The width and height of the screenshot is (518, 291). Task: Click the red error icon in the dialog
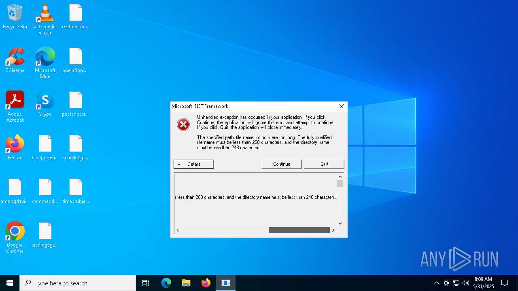(x=183, y=124)
